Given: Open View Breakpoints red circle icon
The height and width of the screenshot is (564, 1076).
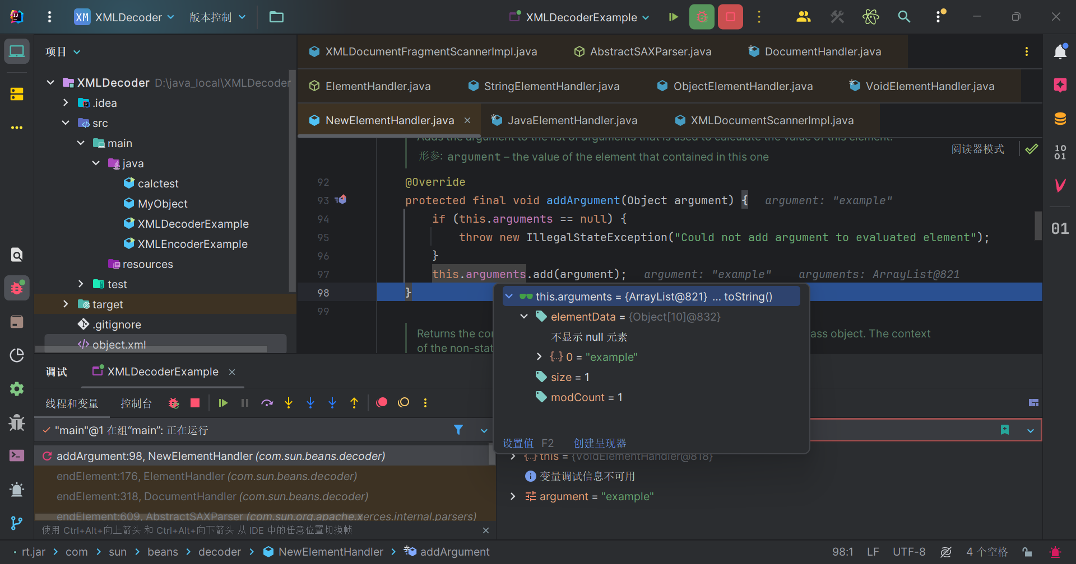Looking at the screenshot, I should tap(382, 402).
